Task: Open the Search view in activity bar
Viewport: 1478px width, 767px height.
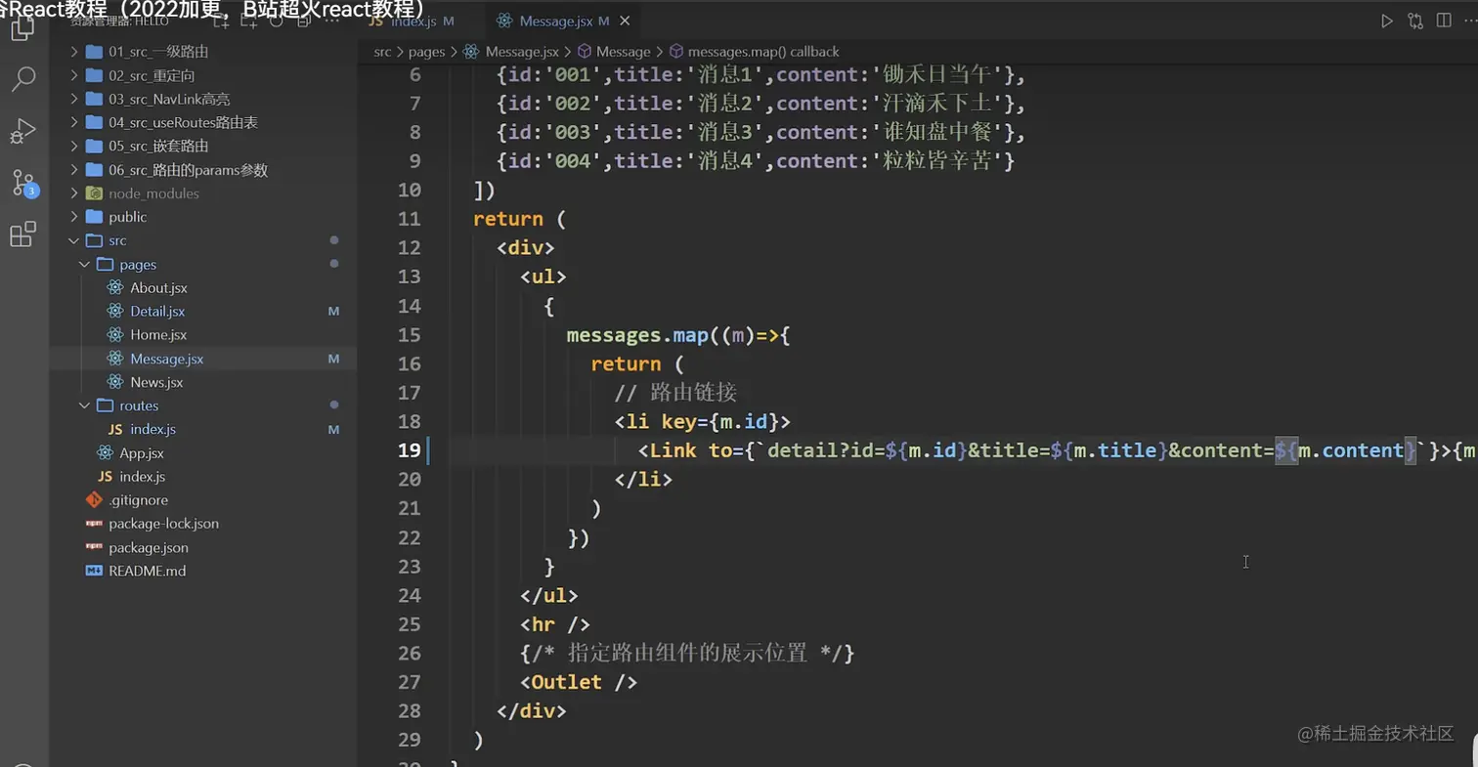Action: point(22,79)
